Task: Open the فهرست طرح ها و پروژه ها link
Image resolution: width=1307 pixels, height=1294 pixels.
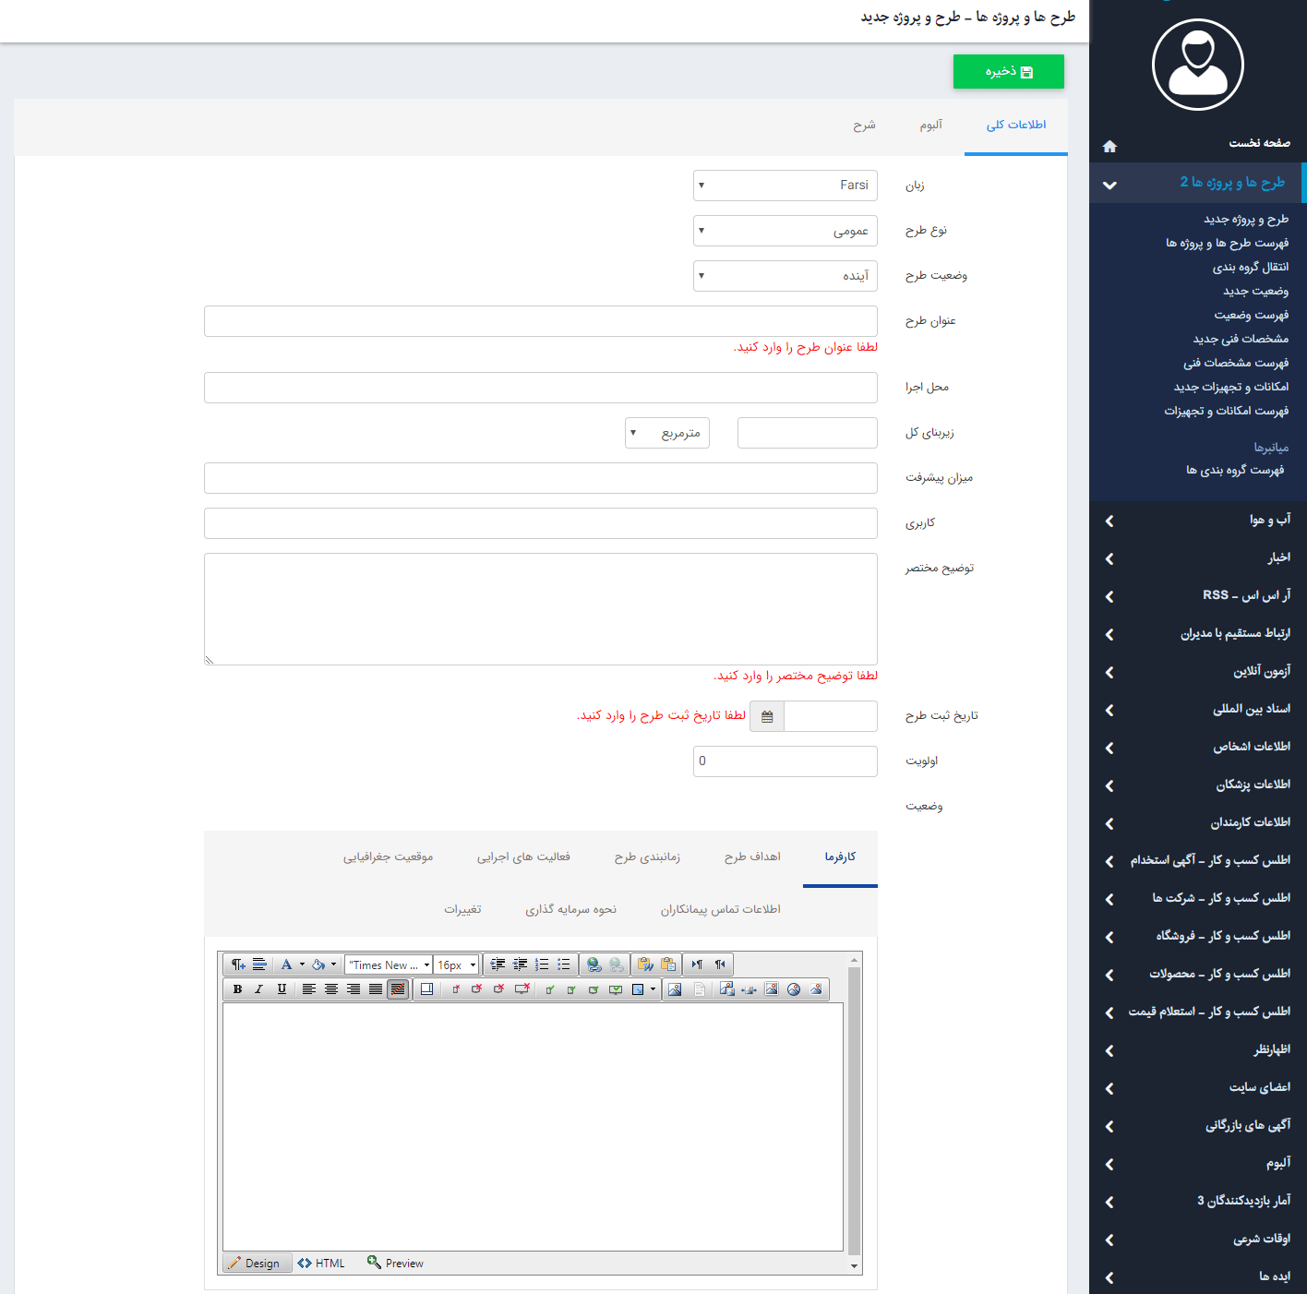Action: [x=1227, y=244]
